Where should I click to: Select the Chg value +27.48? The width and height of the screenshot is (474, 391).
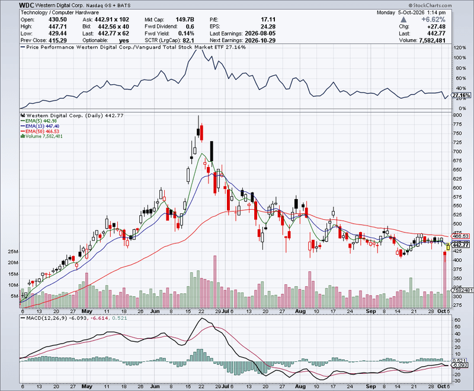pos(436,27)
